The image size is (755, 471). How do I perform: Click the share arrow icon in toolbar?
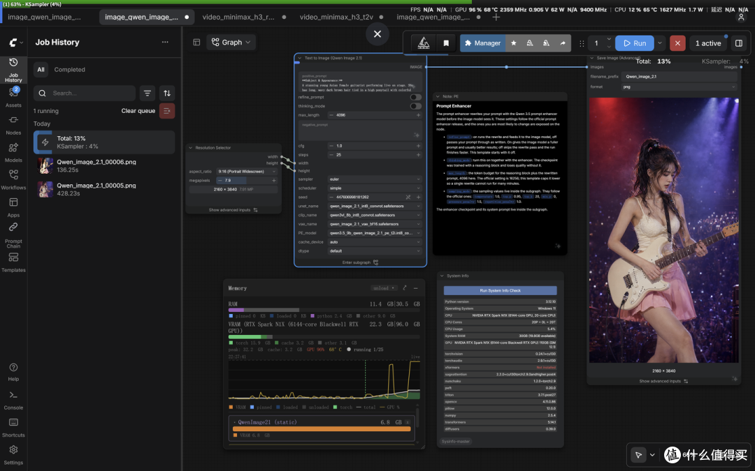(562, 43)
